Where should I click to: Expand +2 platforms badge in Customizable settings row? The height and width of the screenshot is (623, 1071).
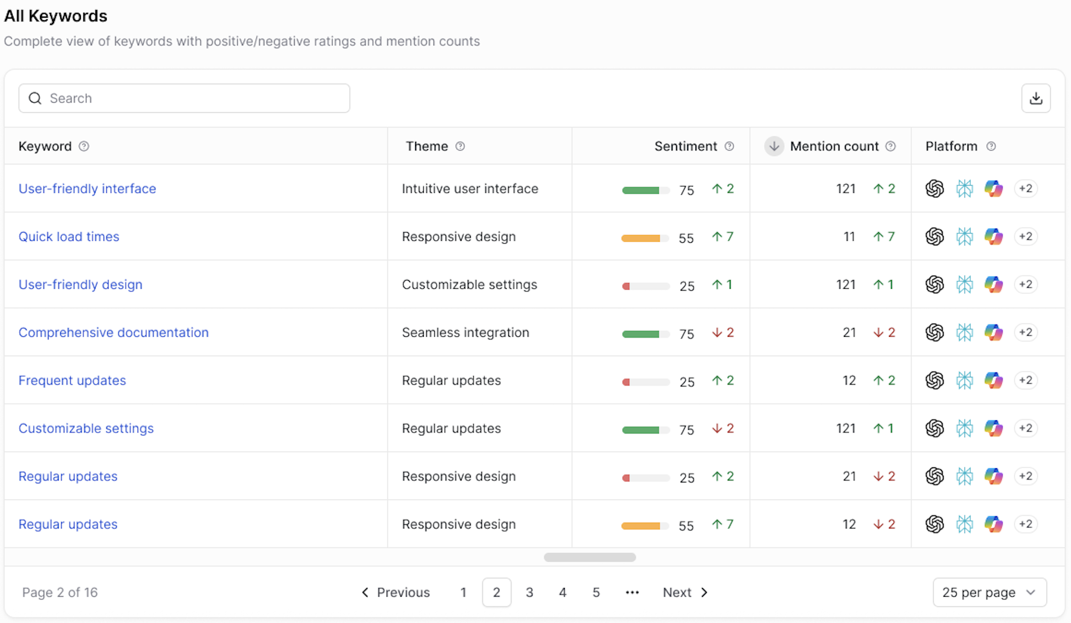click(x=1025, y=428)
